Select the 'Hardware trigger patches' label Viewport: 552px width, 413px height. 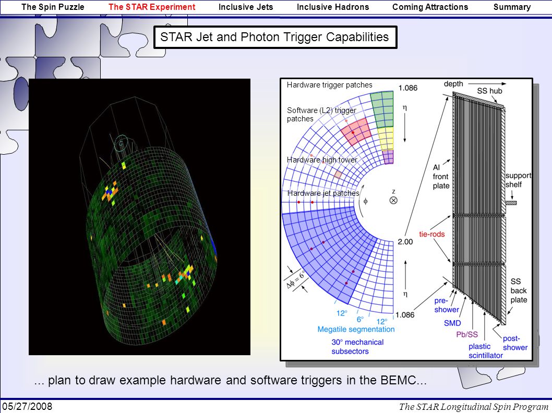(329, 85)
